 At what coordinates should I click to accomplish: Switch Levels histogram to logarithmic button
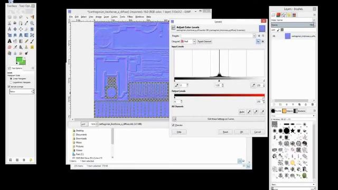(x=263, y=41)
